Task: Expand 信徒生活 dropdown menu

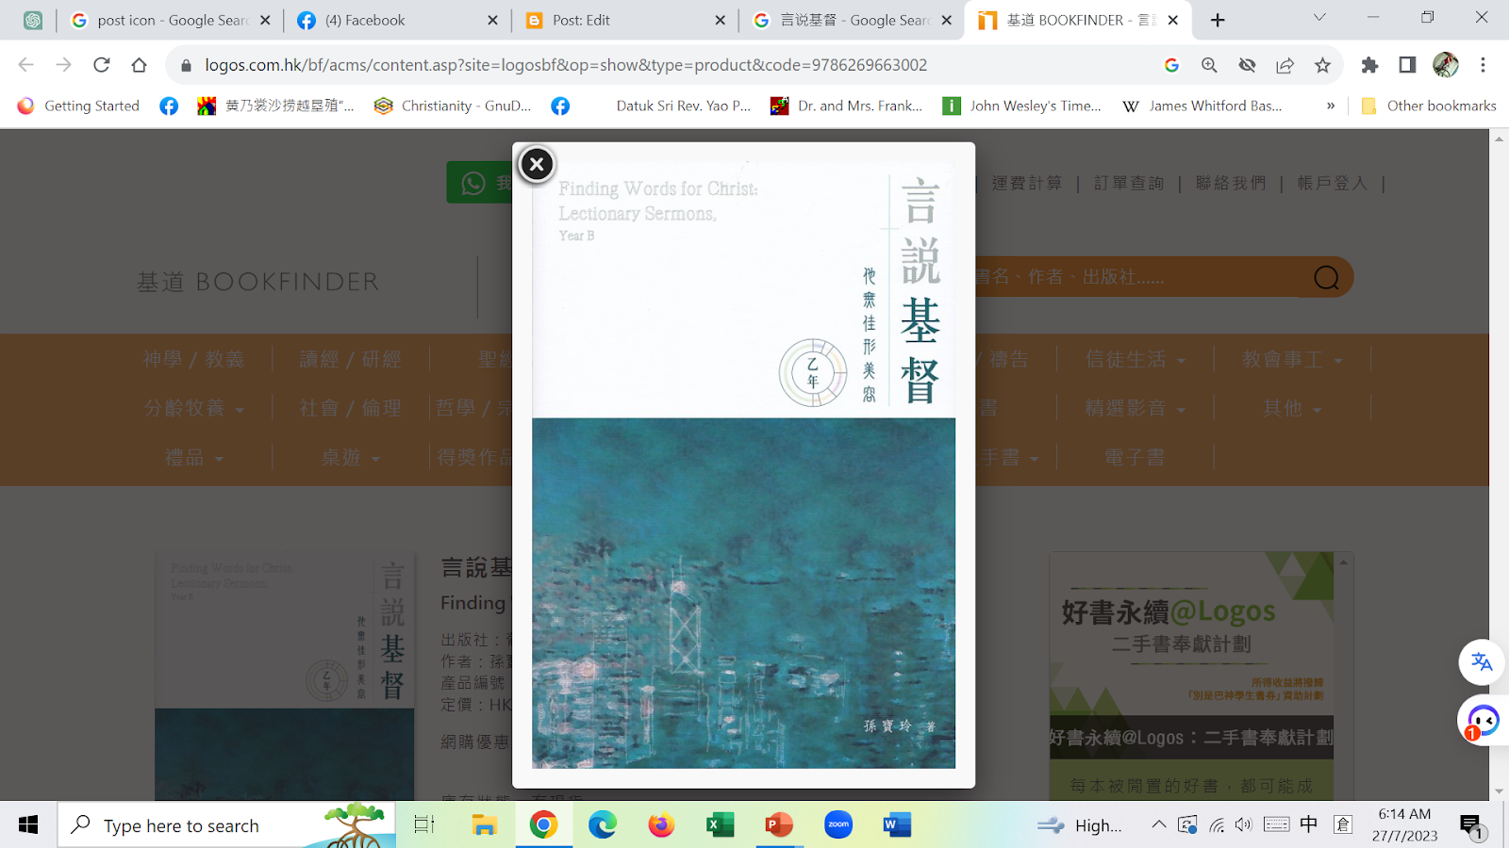Action: pyautogui.click(x=1135, y=359)
